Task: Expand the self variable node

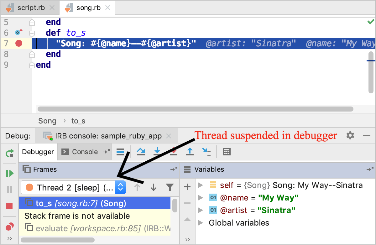Action: pos(201,185)
